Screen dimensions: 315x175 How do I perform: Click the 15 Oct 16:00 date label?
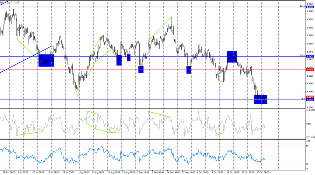233,173
